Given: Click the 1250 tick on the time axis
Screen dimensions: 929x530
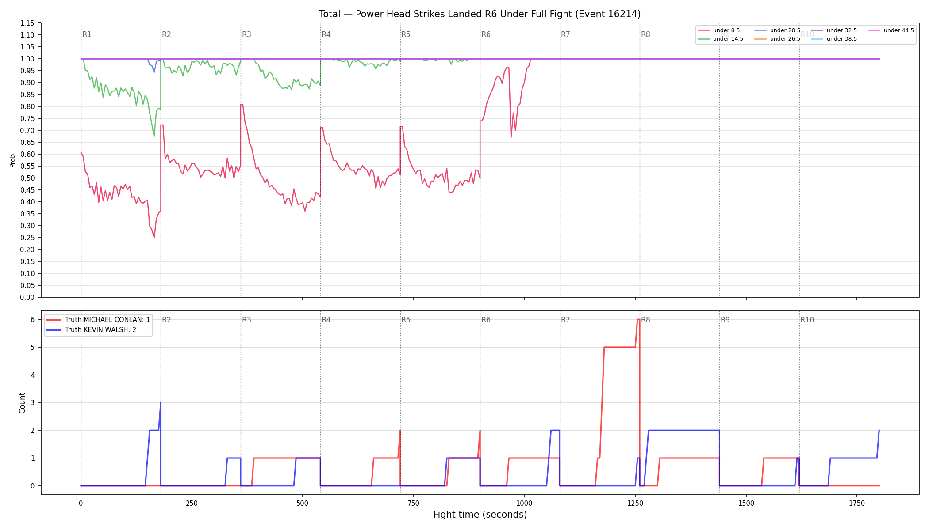Looking at the screenshot, I should point(635,503).
